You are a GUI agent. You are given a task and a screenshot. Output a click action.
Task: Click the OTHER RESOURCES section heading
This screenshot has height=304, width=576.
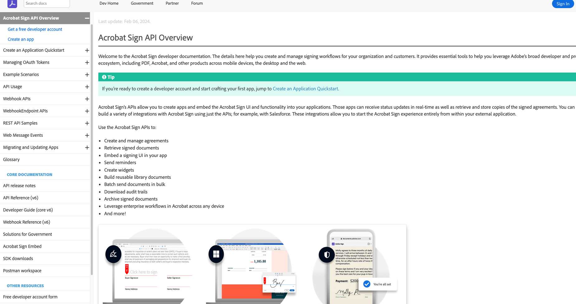tap(25, 286)
